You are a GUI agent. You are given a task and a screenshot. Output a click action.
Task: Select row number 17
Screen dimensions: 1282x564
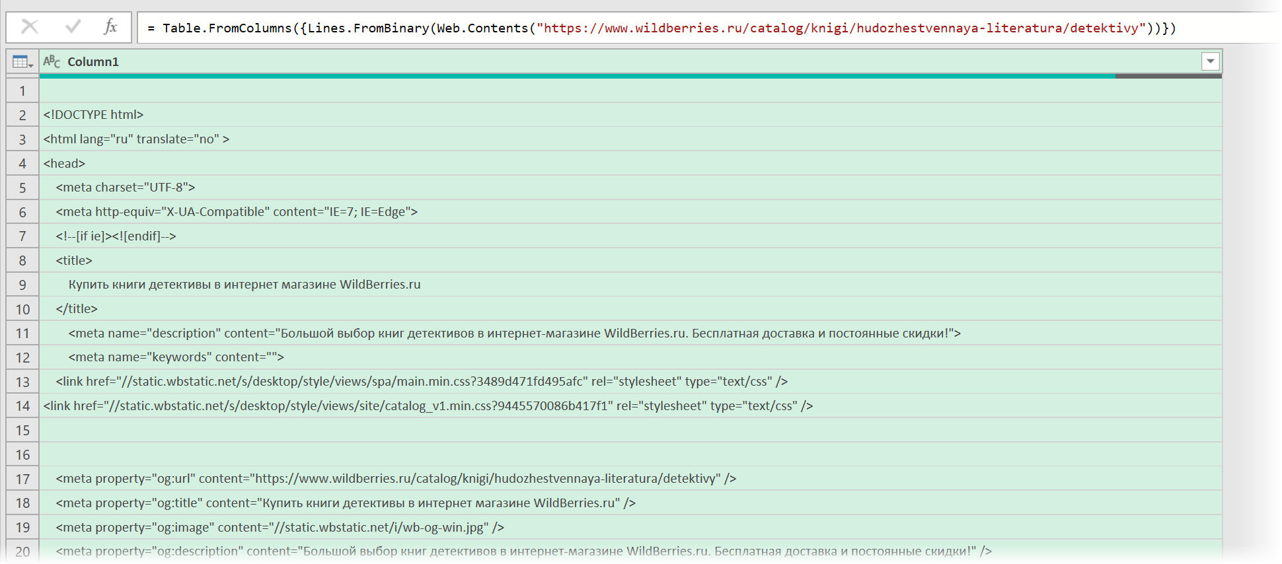click(x=22, y=479)
